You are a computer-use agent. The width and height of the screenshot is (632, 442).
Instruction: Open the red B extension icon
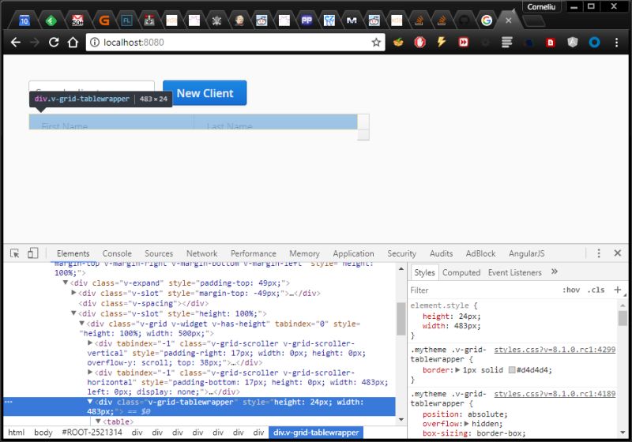(x=550, y=43)
